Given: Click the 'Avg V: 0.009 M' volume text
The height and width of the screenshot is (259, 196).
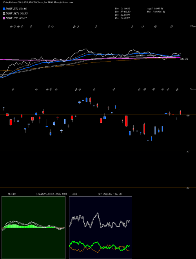Looking at the screenshot, I should tap(155, 9).
